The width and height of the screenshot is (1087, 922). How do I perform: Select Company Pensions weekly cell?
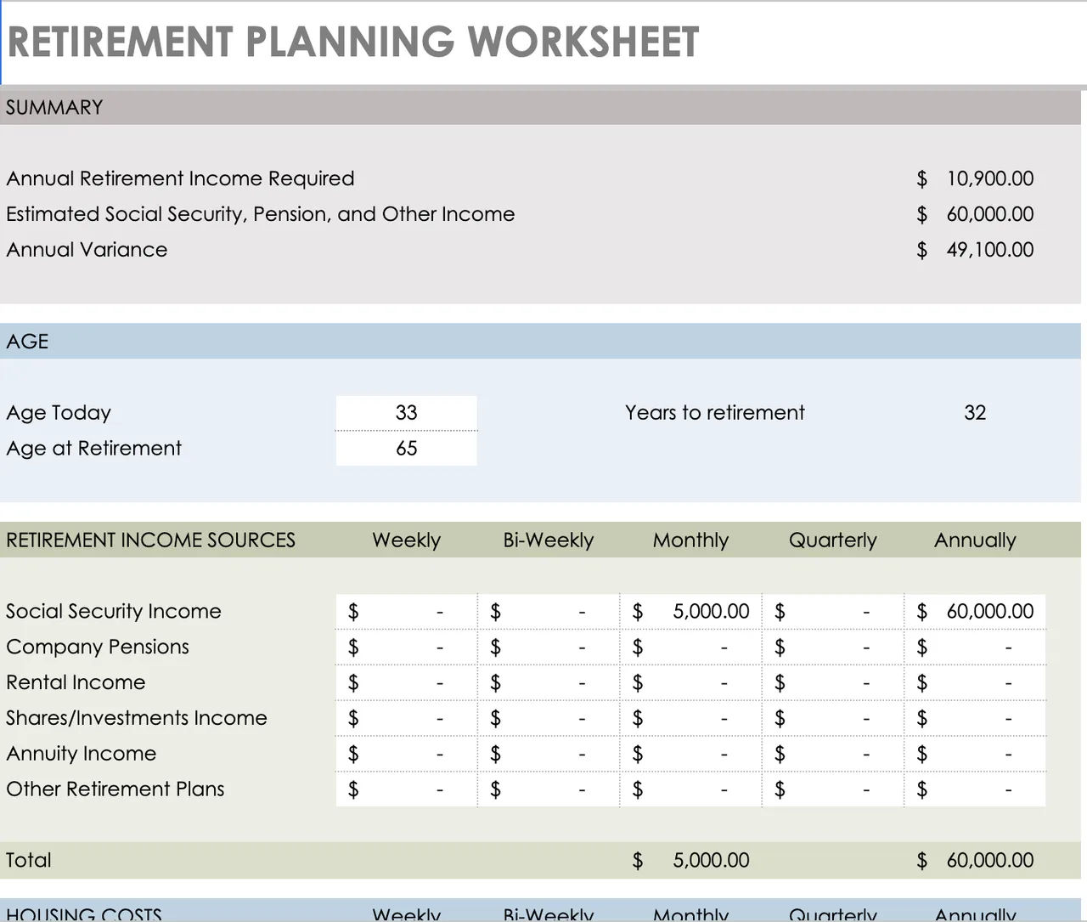tap(407, 648)
